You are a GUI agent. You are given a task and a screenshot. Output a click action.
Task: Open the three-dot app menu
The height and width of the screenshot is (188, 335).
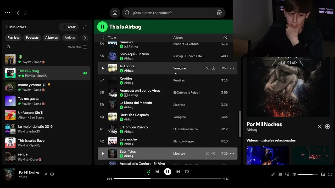click(x=8, y=13)
